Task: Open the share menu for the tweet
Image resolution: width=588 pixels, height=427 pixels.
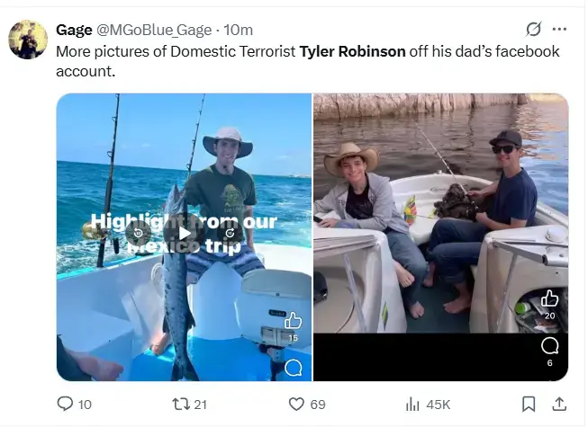Action: (558, 405)
